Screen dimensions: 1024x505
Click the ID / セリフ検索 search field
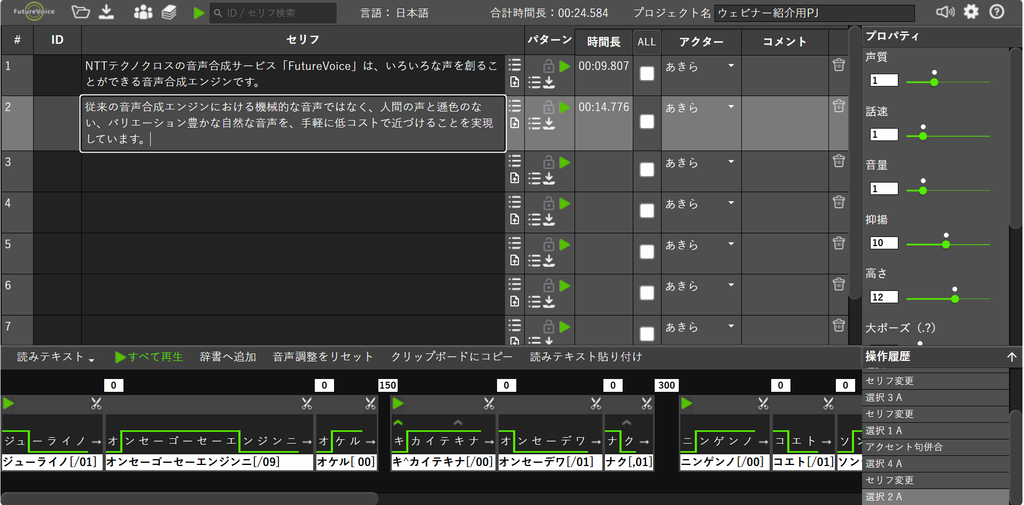click(273, 13)
